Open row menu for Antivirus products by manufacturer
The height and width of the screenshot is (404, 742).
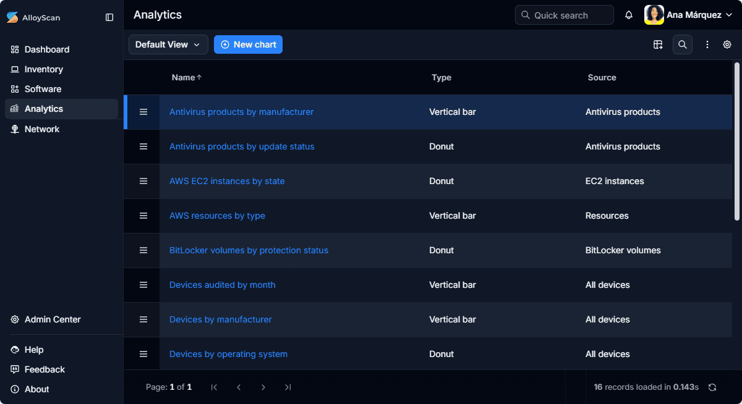click(x=143, y=112)
